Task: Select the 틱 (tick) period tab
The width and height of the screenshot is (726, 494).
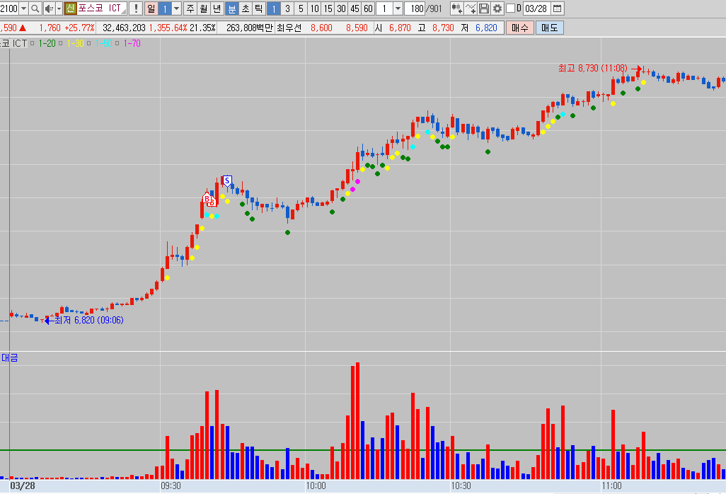Action: [258, 8]
